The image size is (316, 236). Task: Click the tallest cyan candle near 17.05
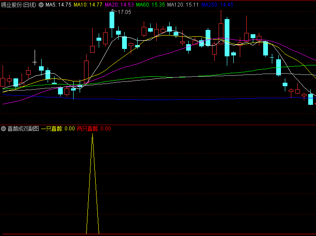(x=112, y=19)
